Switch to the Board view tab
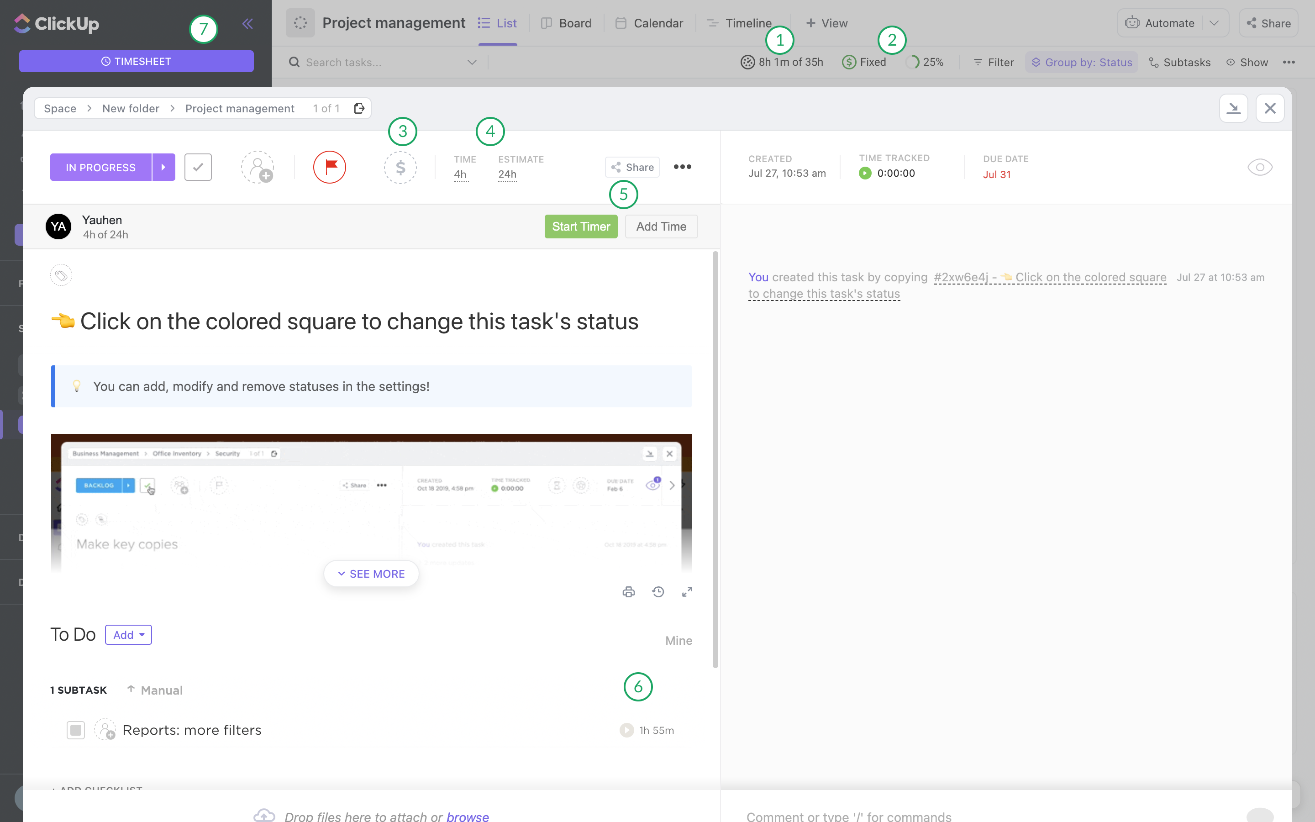The width and height of the screenshot is (1315, 822). point(566,23)
